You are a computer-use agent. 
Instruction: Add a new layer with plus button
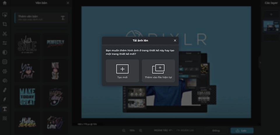pos(271,15)
